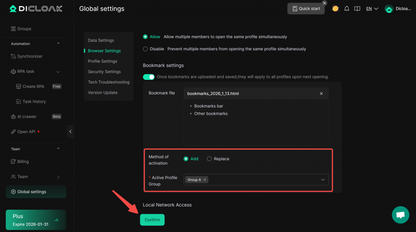Open the Active Profile Group dropdown
416x232 pixels.
pos(323,180)
